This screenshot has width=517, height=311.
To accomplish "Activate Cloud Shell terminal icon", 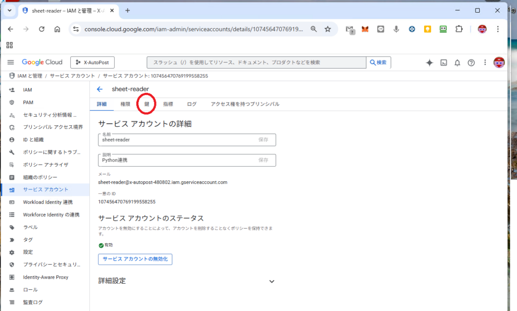I will coord(443,63).
